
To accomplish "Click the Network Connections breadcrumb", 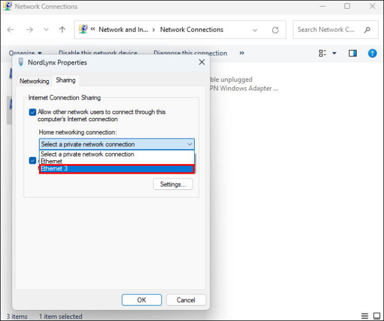I will [x=191, y=29].
